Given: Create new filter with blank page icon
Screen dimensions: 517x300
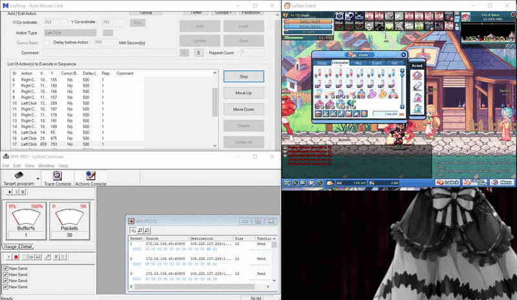Looking at the screenshot, I should [25, 257].
